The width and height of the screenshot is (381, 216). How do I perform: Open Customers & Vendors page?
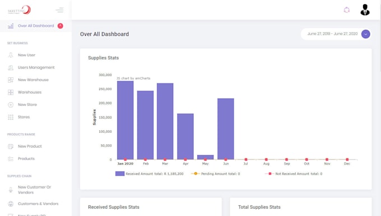[x=38, y=204]
